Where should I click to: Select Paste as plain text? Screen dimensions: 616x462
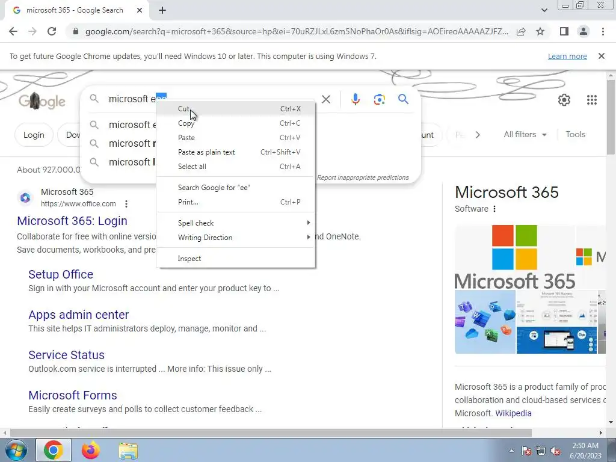coord(236,152)
